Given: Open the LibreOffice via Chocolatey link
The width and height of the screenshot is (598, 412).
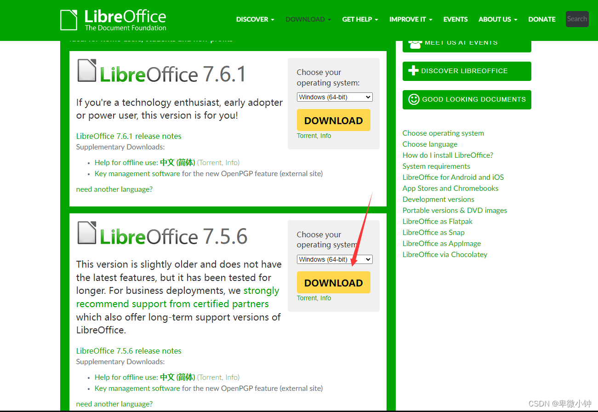Looking at the screenshot, I should pyautogui.click(x=445, y=255).
